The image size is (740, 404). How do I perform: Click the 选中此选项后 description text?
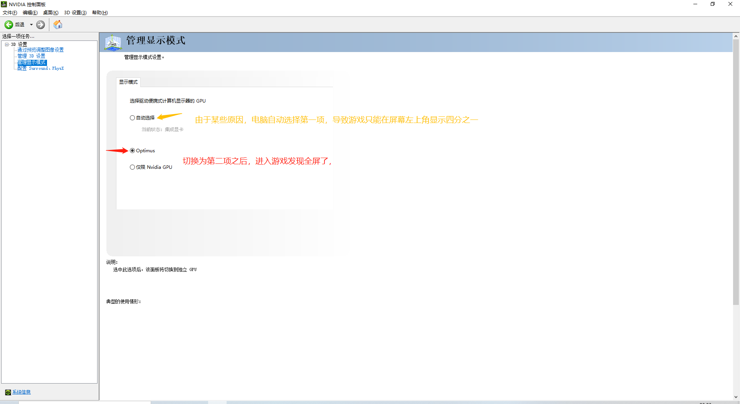click(155, 270)
